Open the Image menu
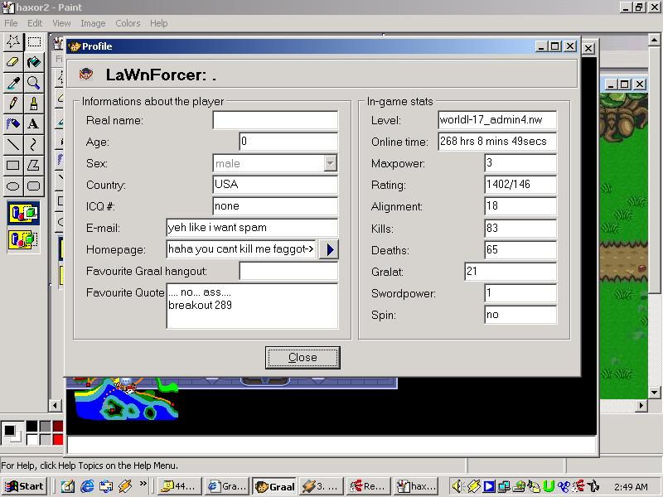The image size is (663, 497). tap(93, 23)
